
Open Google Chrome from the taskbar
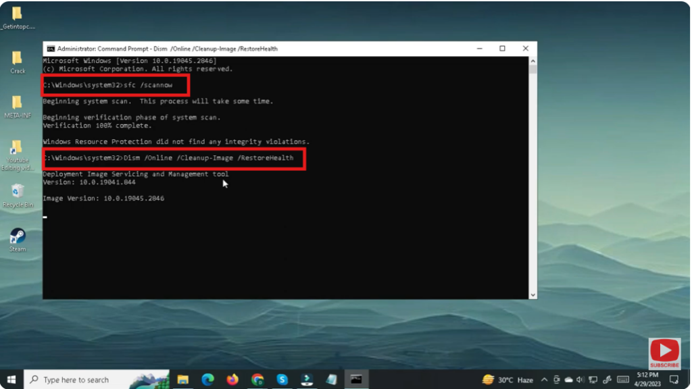257,380
